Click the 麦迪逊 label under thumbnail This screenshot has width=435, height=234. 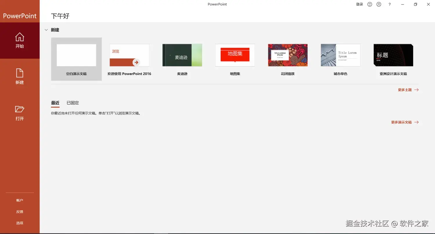pyautogui.click(x=182, y=74)
